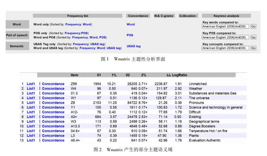
Task: Open the Key words comparison corpus box
Action: pos(225,27)
